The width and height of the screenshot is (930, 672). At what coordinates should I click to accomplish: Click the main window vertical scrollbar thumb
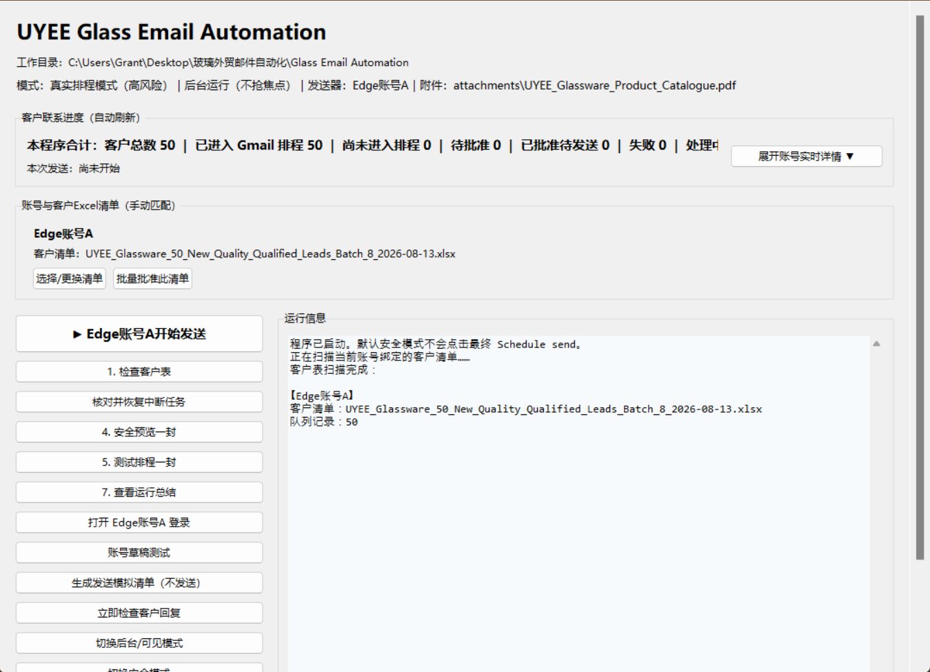coord(920,287)
